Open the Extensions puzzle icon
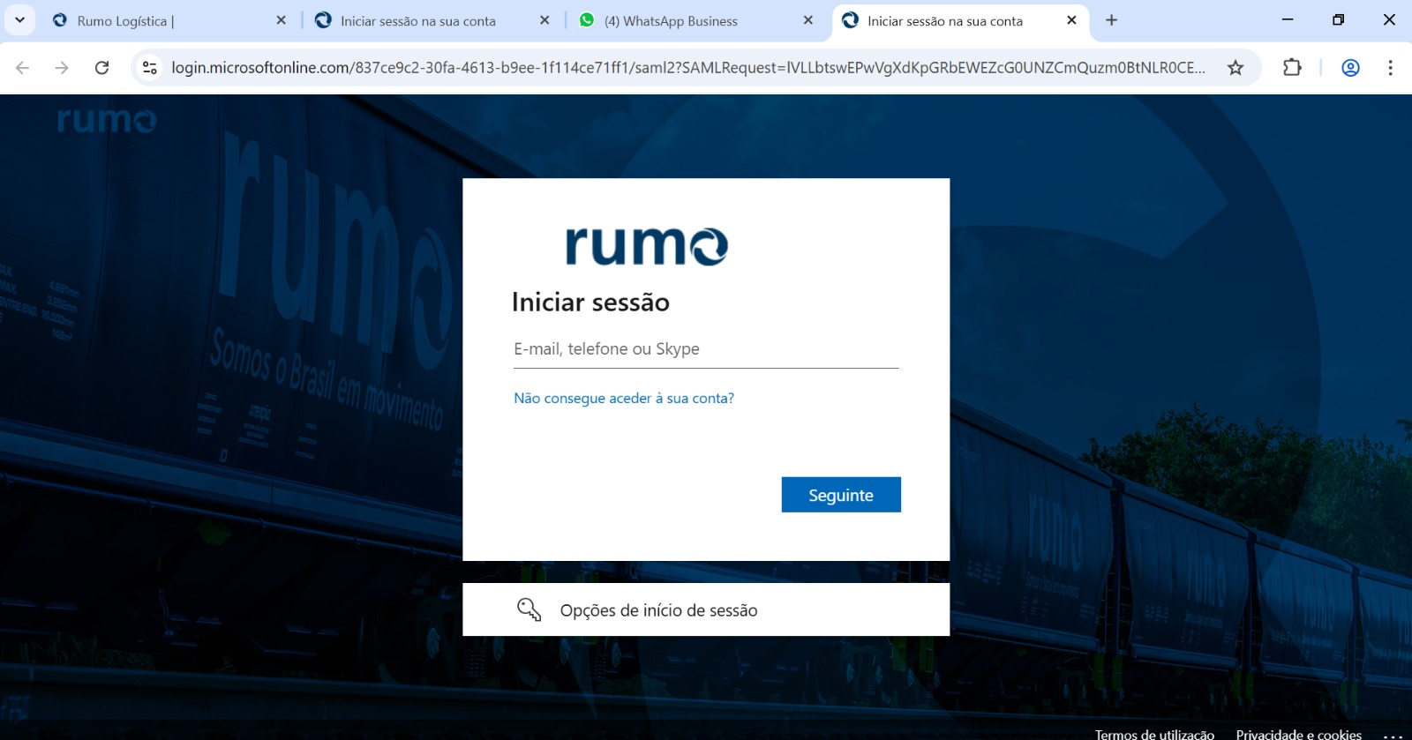 (1292, 68)
